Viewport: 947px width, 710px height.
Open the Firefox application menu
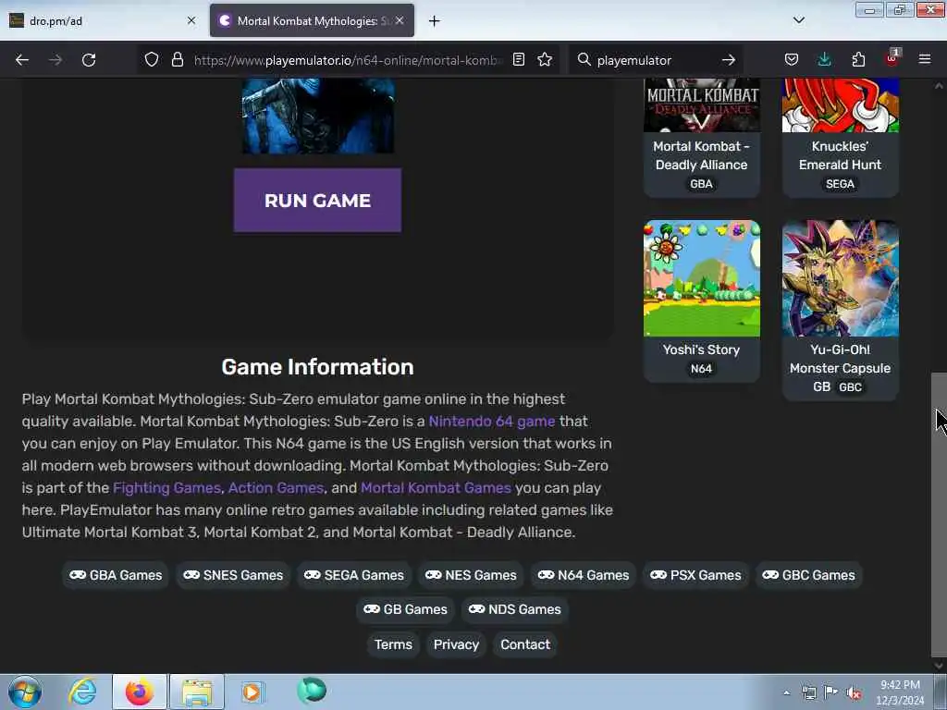click(925, 59)
